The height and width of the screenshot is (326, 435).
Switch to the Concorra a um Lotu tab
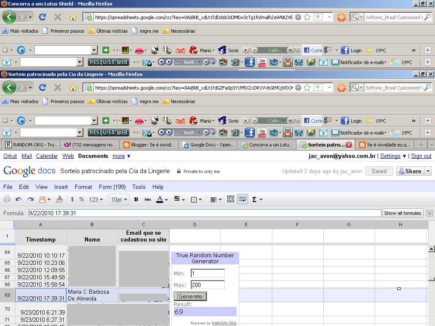point(267,145)
